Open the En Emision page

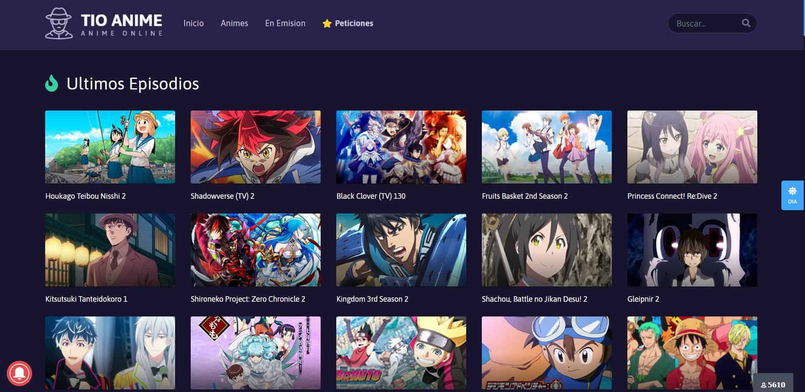285,23
